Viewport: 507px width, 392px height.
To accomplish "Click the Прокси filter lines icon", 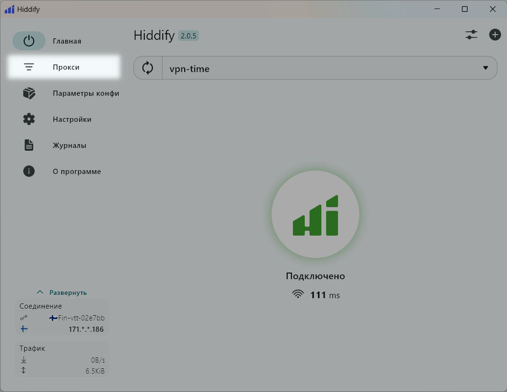I will [x=29, y=67].
